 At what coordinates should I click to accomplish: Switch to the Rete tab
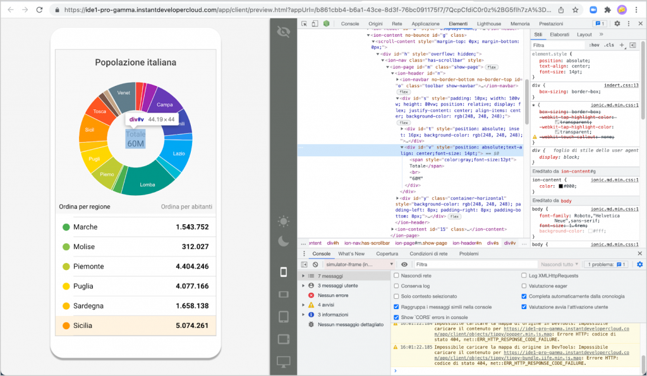[397, 23]
